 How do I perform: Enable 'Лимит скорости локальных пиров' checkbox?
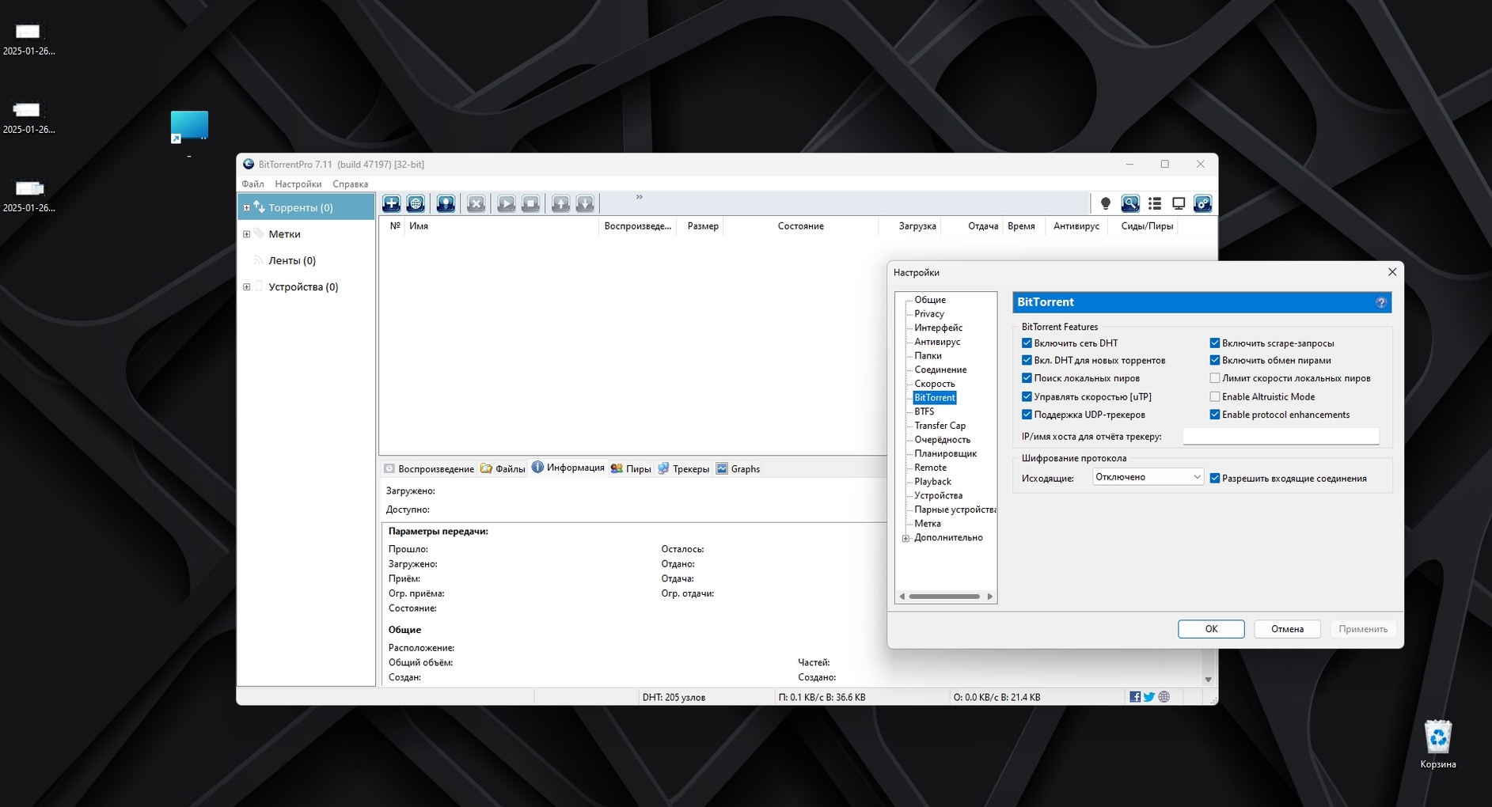[x=1215, y=378]
